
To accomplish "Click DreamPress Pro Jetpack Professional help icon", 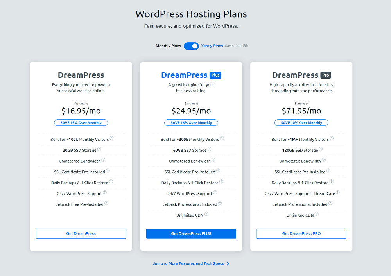I will coord(330,203).
